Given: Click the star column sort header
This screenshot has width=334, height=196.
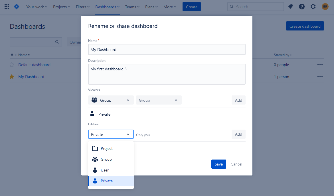Looking at the screenshot, I should (13, 55).
